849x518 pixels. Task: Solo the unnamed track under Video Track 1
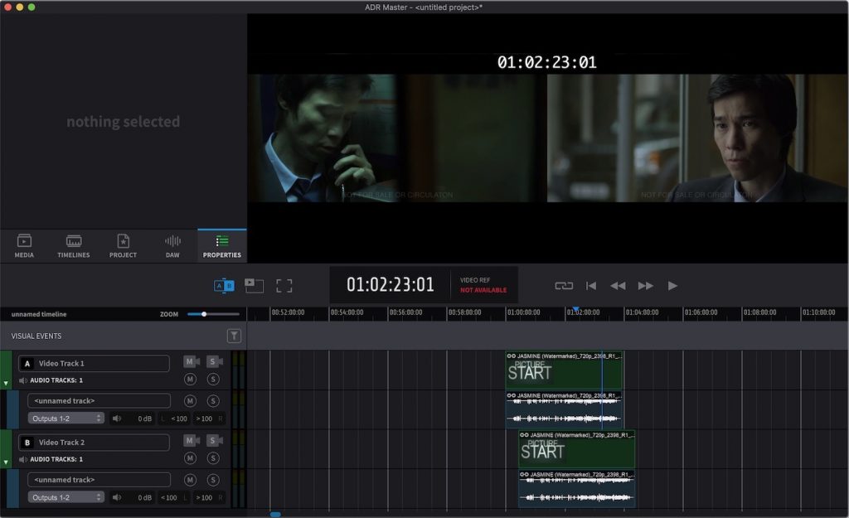[213, 401]
